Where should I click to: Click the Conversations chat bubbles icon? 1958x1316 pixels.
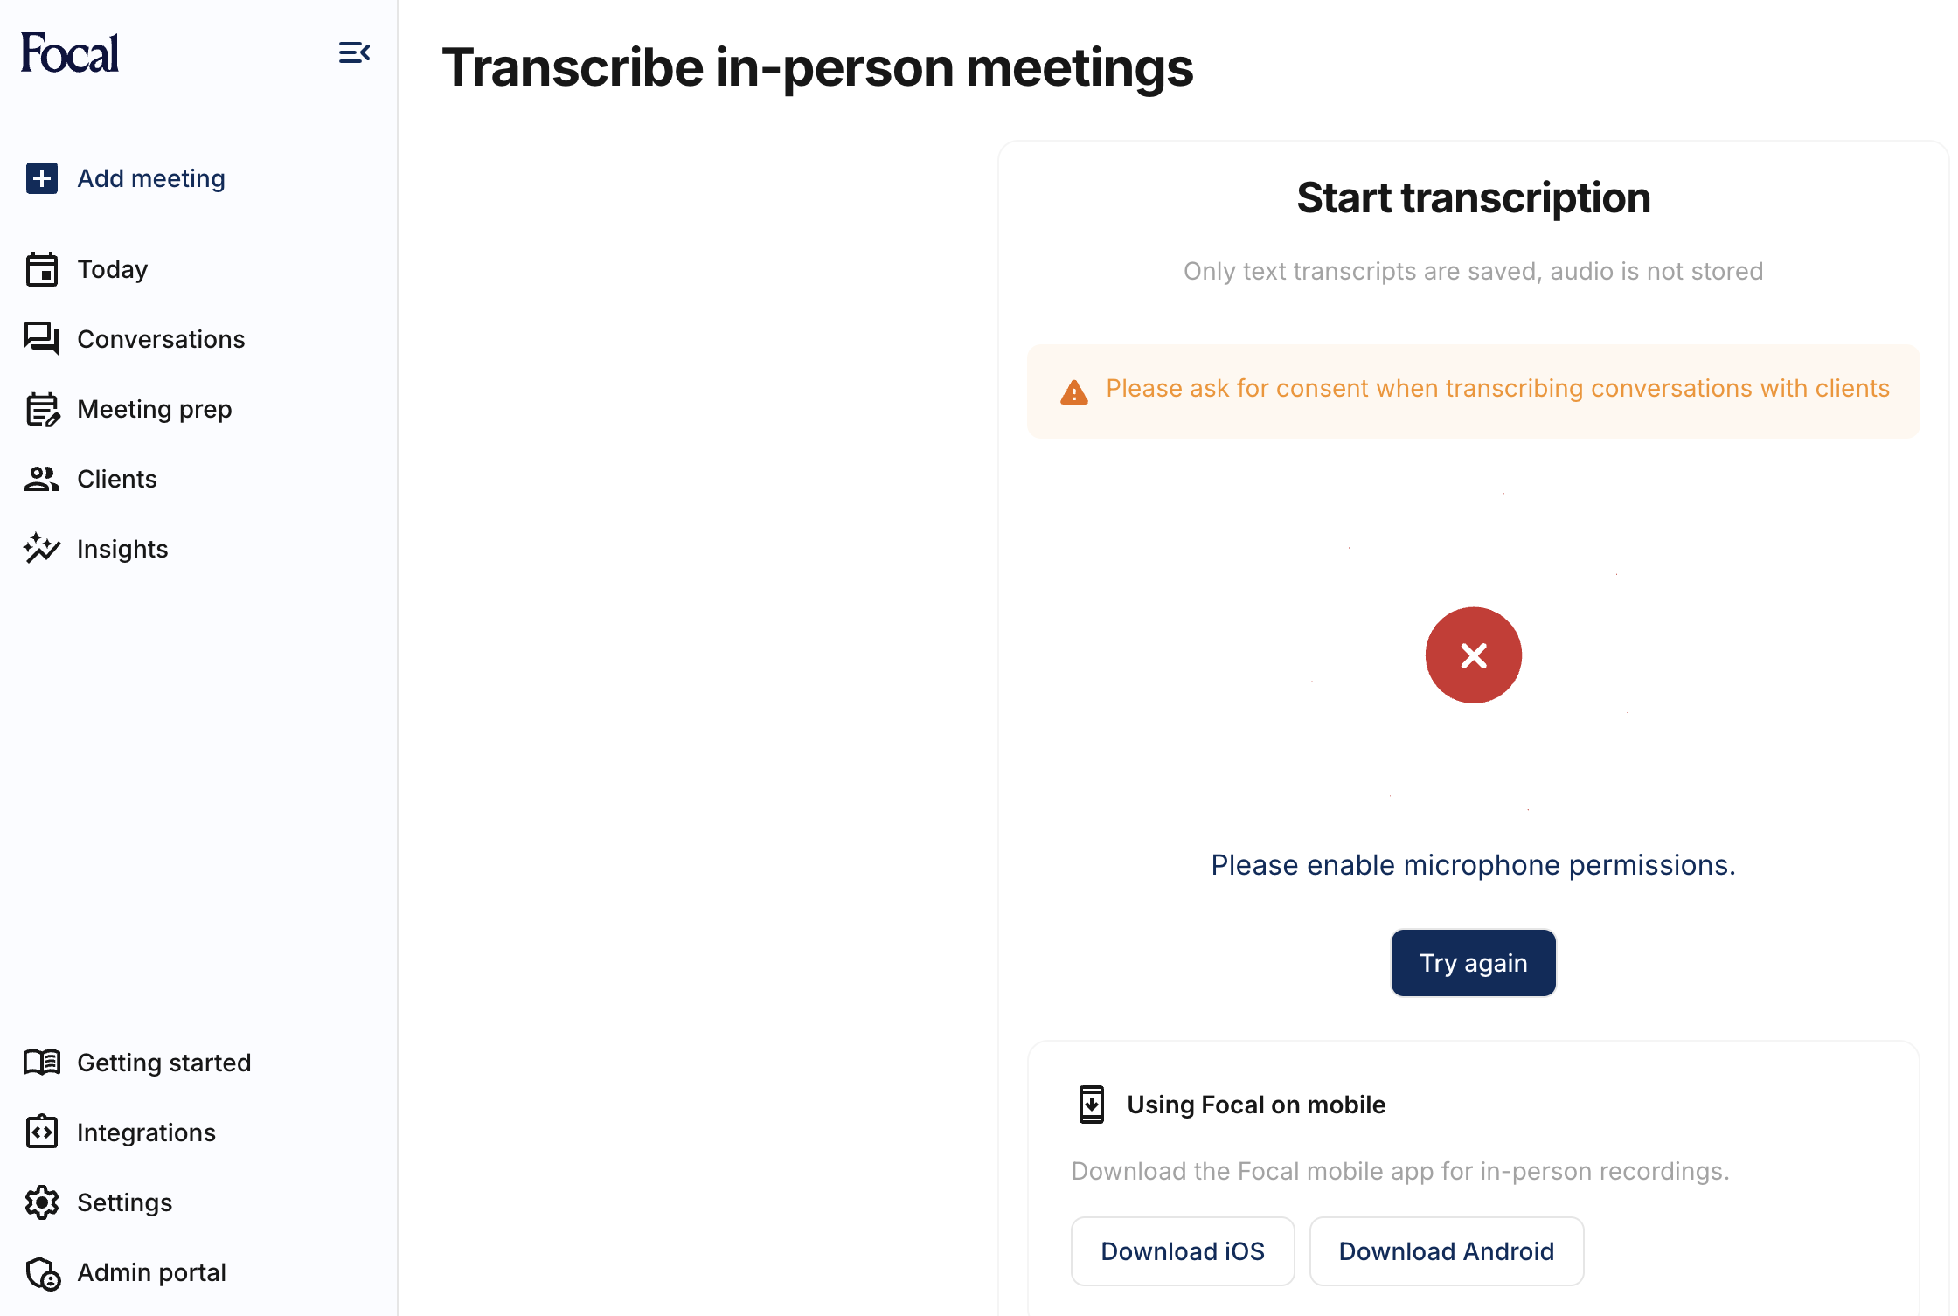pyautogui.click(x=42, y=339)
